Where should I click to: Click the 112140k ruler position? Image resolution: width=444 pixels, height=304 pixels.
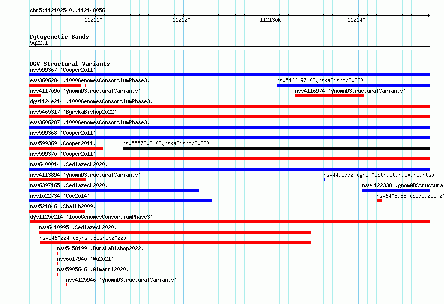pos(358,20)
